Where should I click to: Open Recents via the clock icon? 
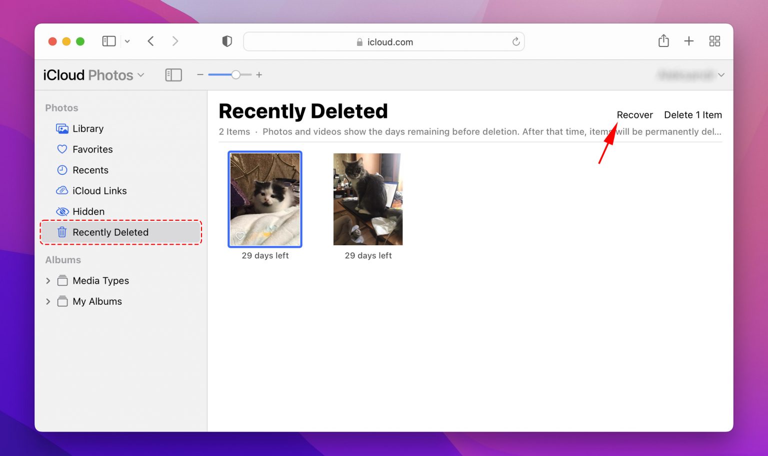click(x=61, y=170)
